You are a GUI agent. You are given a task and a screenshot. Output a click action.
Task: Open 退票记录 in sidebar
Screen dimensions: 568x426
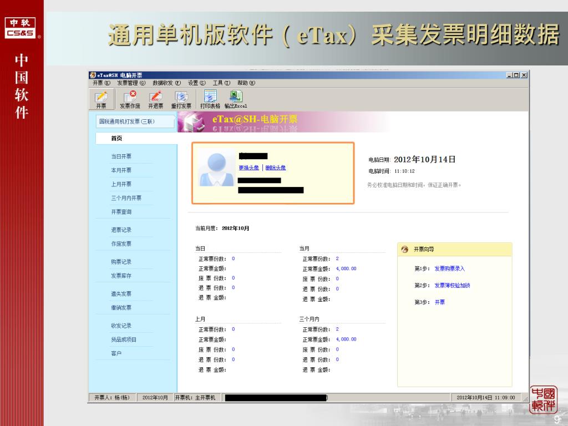(121, 230)
